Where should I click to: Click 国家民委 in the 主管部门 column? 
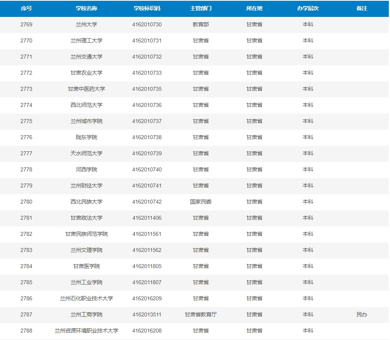(201, 202)
